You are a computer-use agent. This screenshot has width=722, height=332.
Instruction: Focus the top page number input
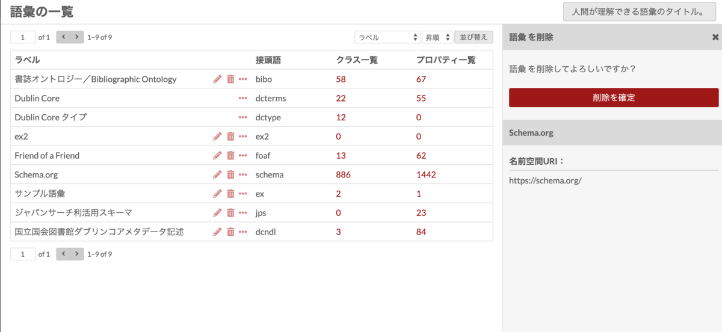[23, 37]
